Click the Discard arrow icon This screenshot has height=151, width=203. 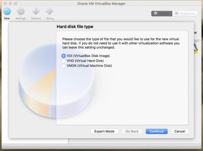point(36,12)
